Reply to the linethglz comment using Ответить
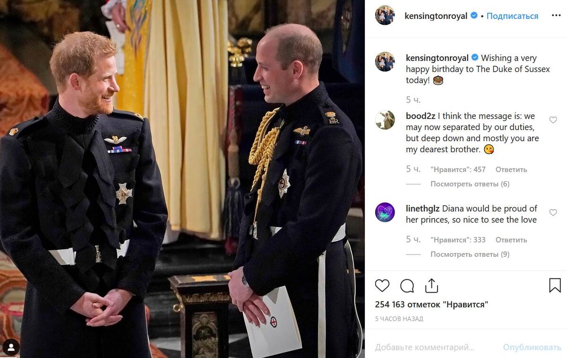This screenshot has width=567, height=358. [511, 240]
